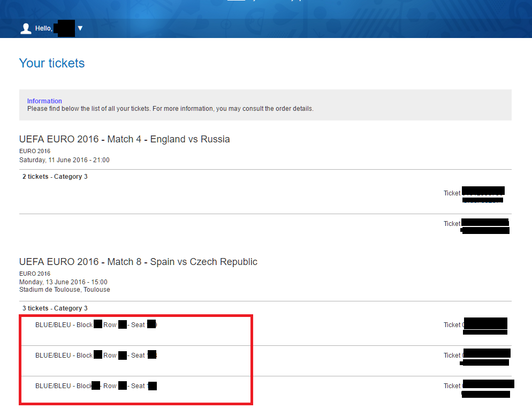Click the first BLUE/BLEU seat row under Spain match
The width and height of the screenshot is (532, 416).
click(96, 325)
